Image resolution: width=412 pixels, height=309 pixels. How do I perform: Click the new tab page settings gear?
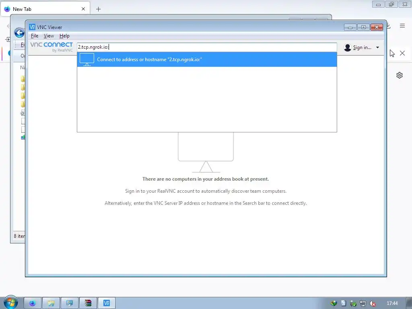pyautogui.click(x=400, y=75)
